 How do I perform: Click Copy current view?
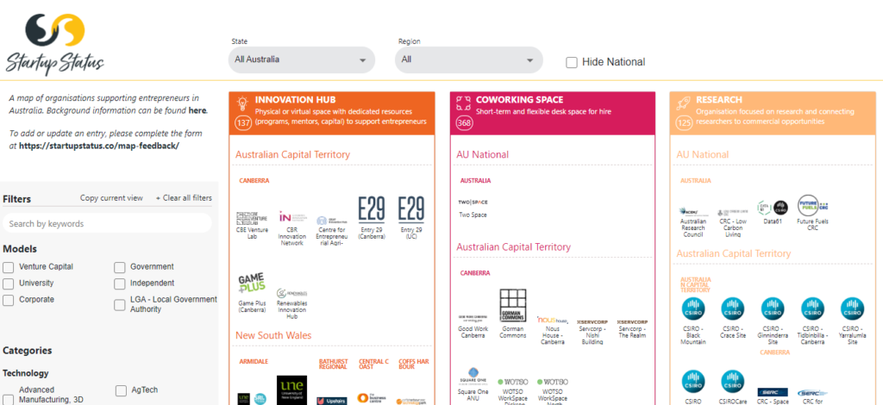click(x=111, y=198)
